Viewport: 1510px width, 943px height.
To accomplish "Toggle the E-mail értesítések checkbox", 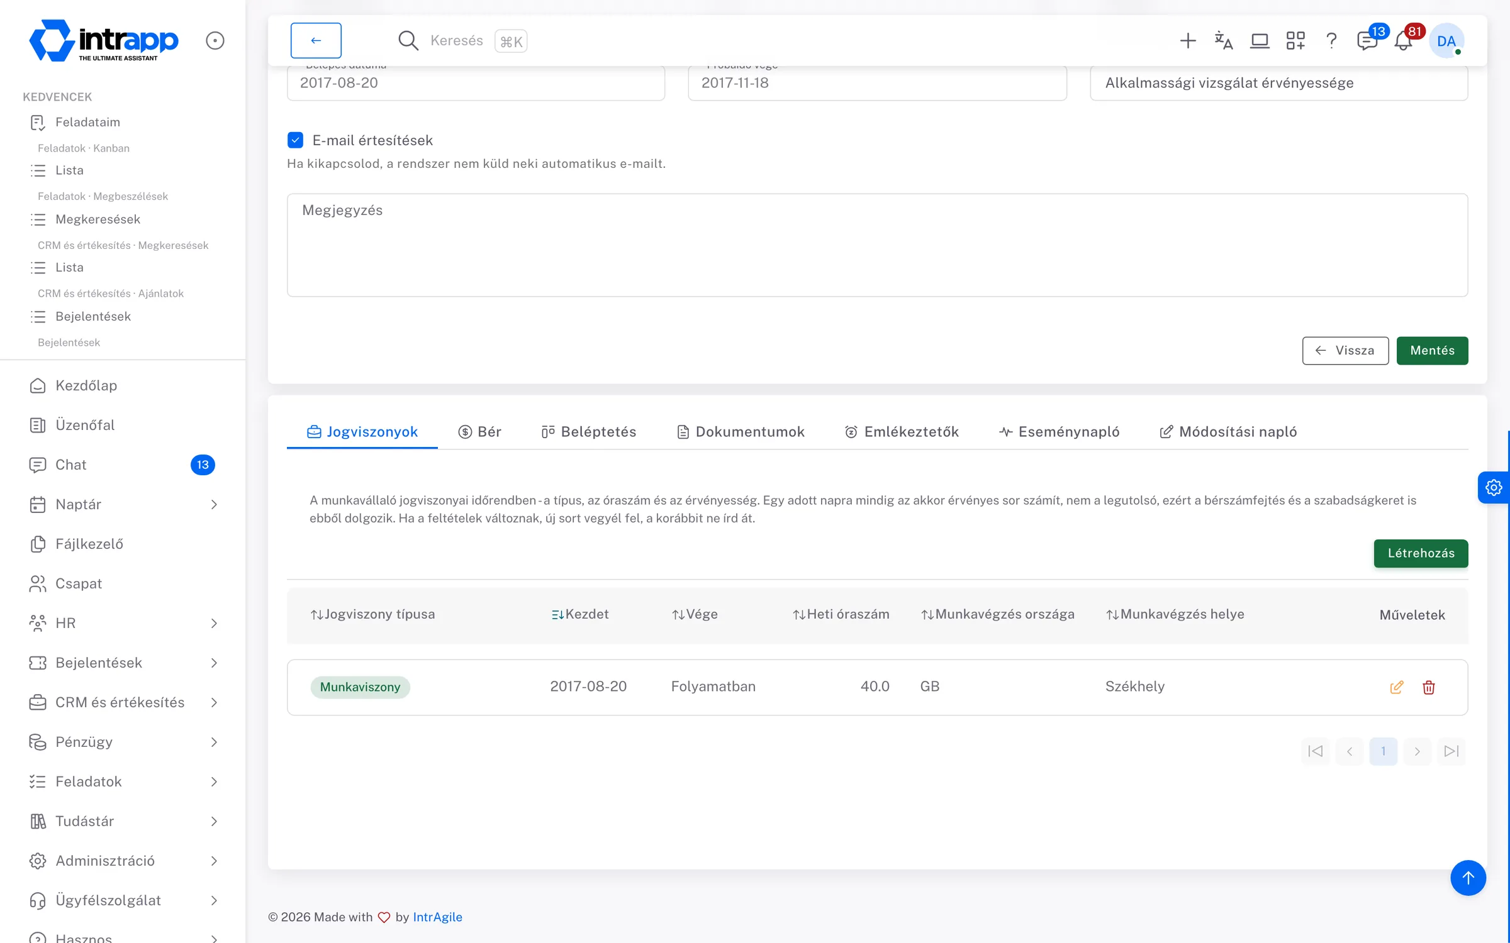I will 295,140.
